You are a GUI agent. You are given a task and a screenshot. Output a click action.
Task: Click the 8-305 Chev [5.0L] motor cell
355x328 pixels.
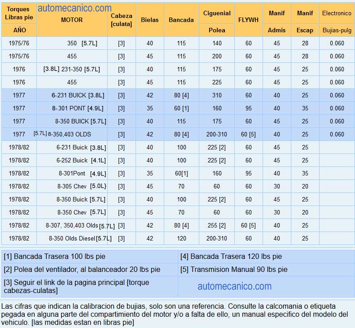click(72, 186)
